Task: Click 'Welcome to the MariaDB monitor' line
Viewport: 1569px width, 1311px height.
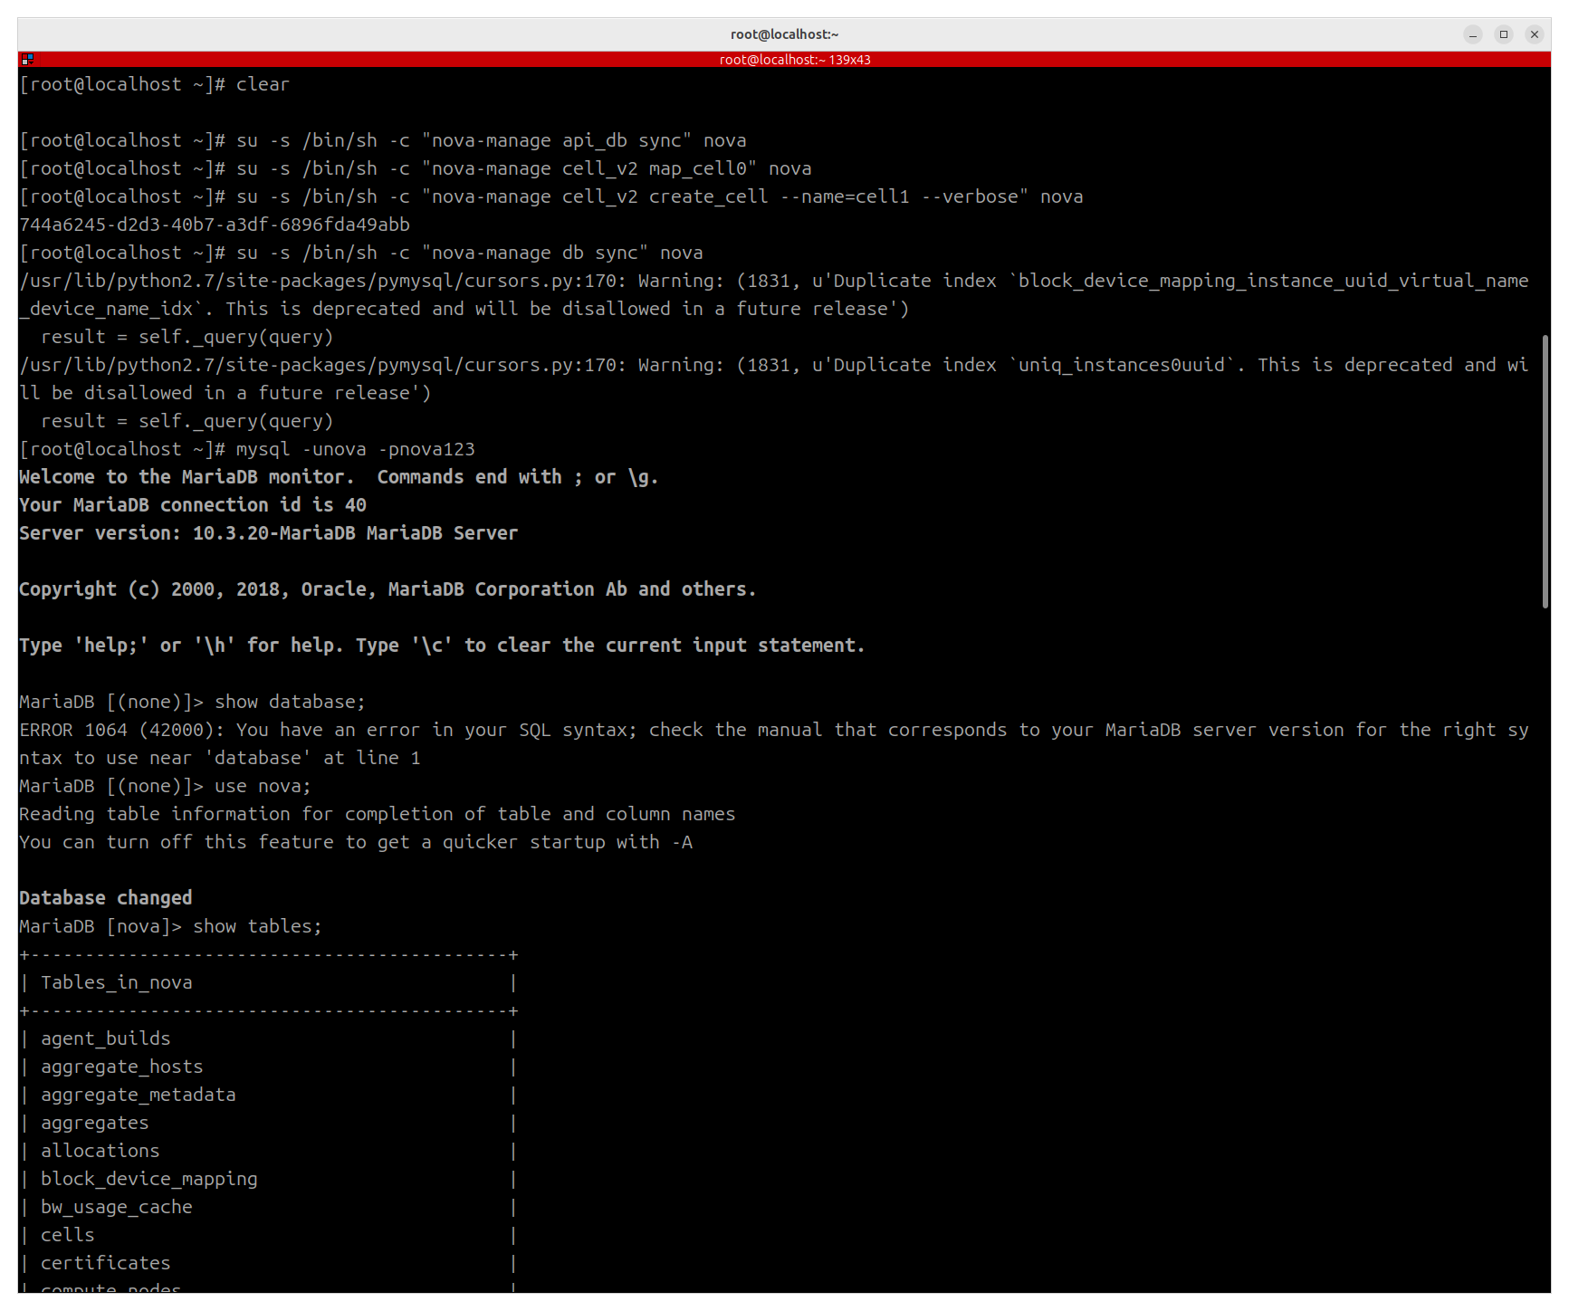Action: point(339,477)
